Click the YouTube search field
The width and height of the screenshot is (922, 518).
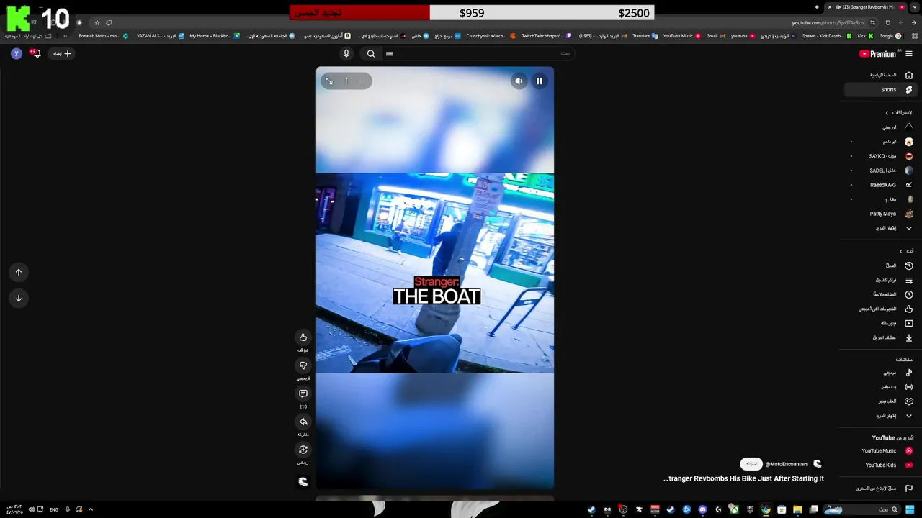[479, 53]
